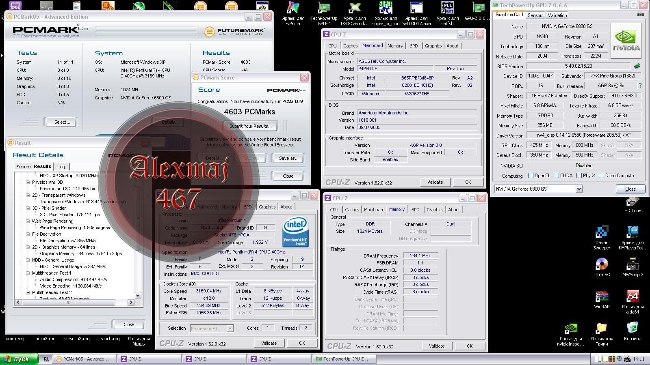This screenshot has height=365, width=650.
Task: Enable the CUDA checkbox in GPU-Z
Action: (x=557, y=176)
